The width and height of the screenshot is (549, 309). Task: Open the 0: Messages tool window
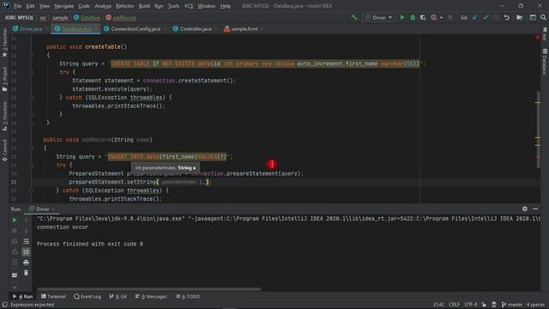pos(151,296)
